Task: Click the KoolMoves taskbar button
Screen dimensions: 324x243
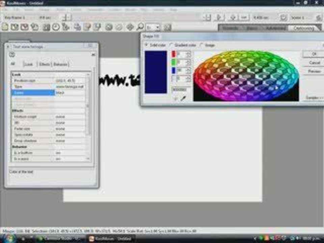Action: [111, 239]
